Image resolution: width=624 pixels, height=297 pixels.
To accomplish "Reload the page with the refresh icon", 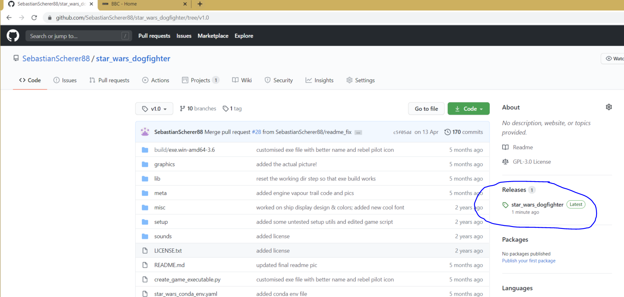I will pyautogui.click(x=34, y=18).
